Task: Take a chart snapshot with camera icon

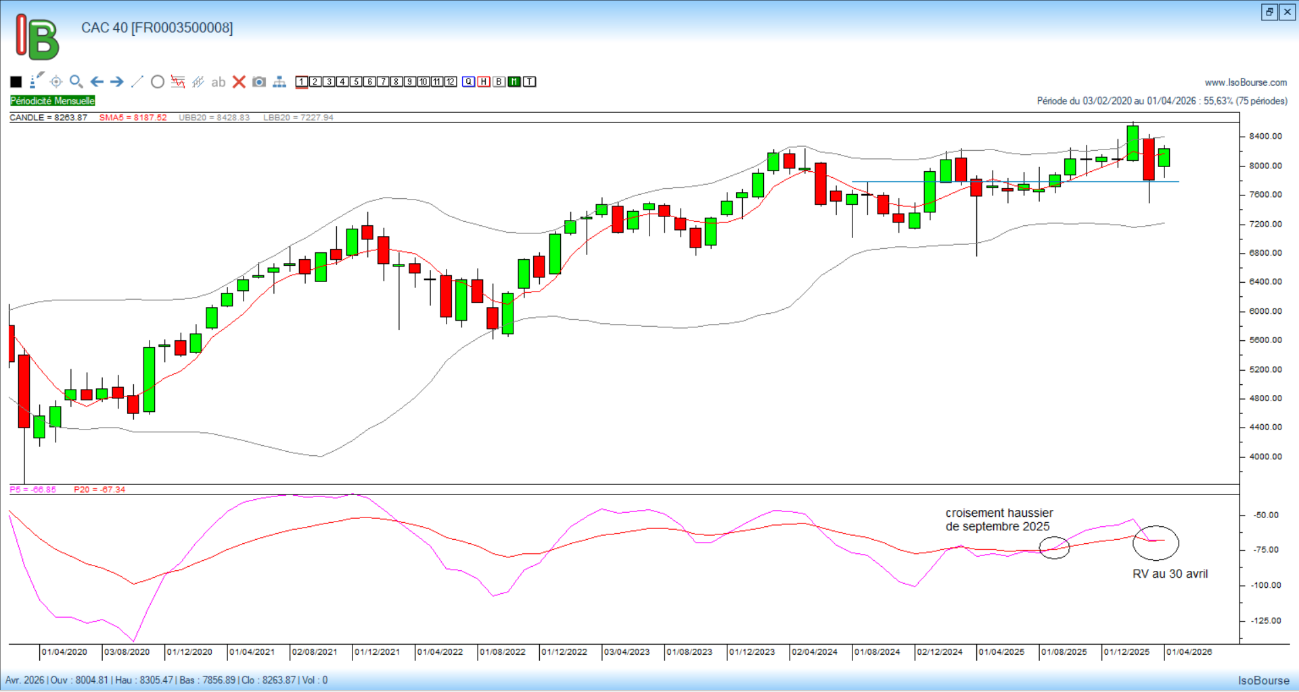Action: click(x=259, y=82)
